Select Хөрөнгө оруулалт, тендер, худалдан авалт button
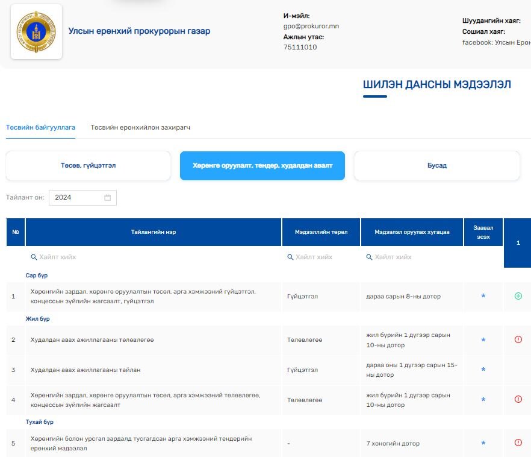This screenshot has height=457, width=531. tap(262, 166)
